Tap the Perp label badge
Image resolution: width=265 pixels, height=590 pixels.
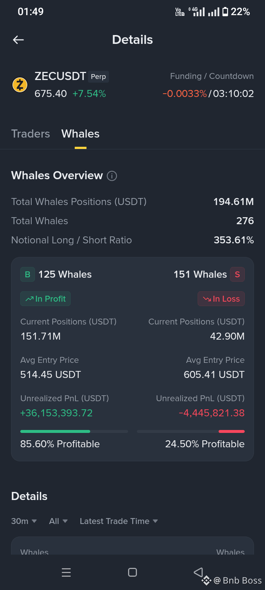pyautogui.click(x=98, y=76)
